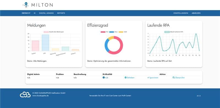Screen dimensions: 220x108
Task: Click the info icon in Kritikalität column
Action: coord(104,78)
